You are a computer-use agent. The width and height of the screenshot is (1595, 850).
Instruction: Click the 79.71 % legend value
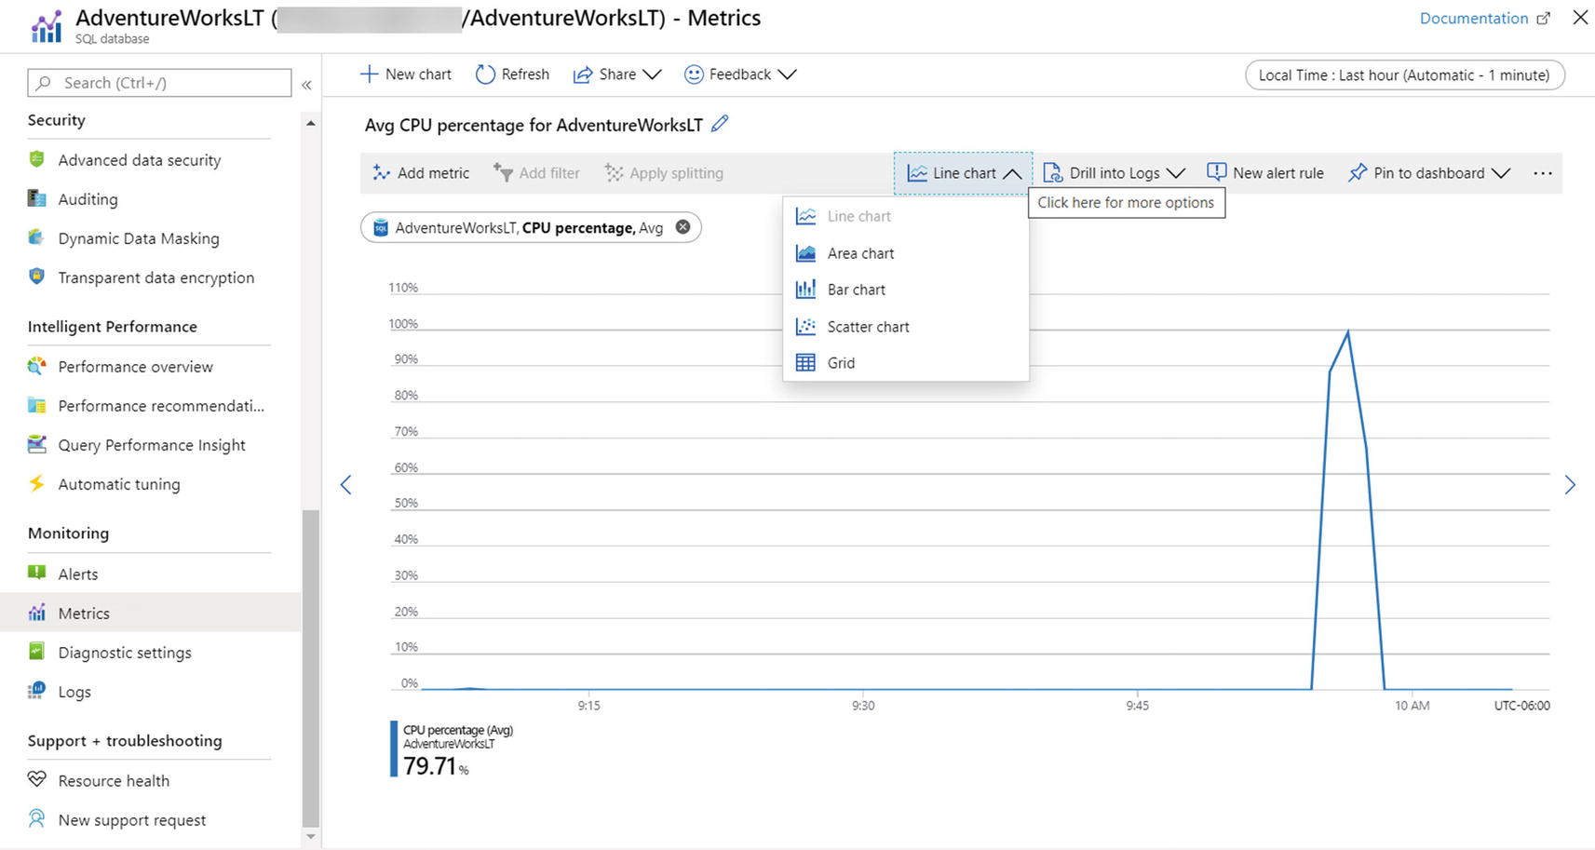pos(436,766)
